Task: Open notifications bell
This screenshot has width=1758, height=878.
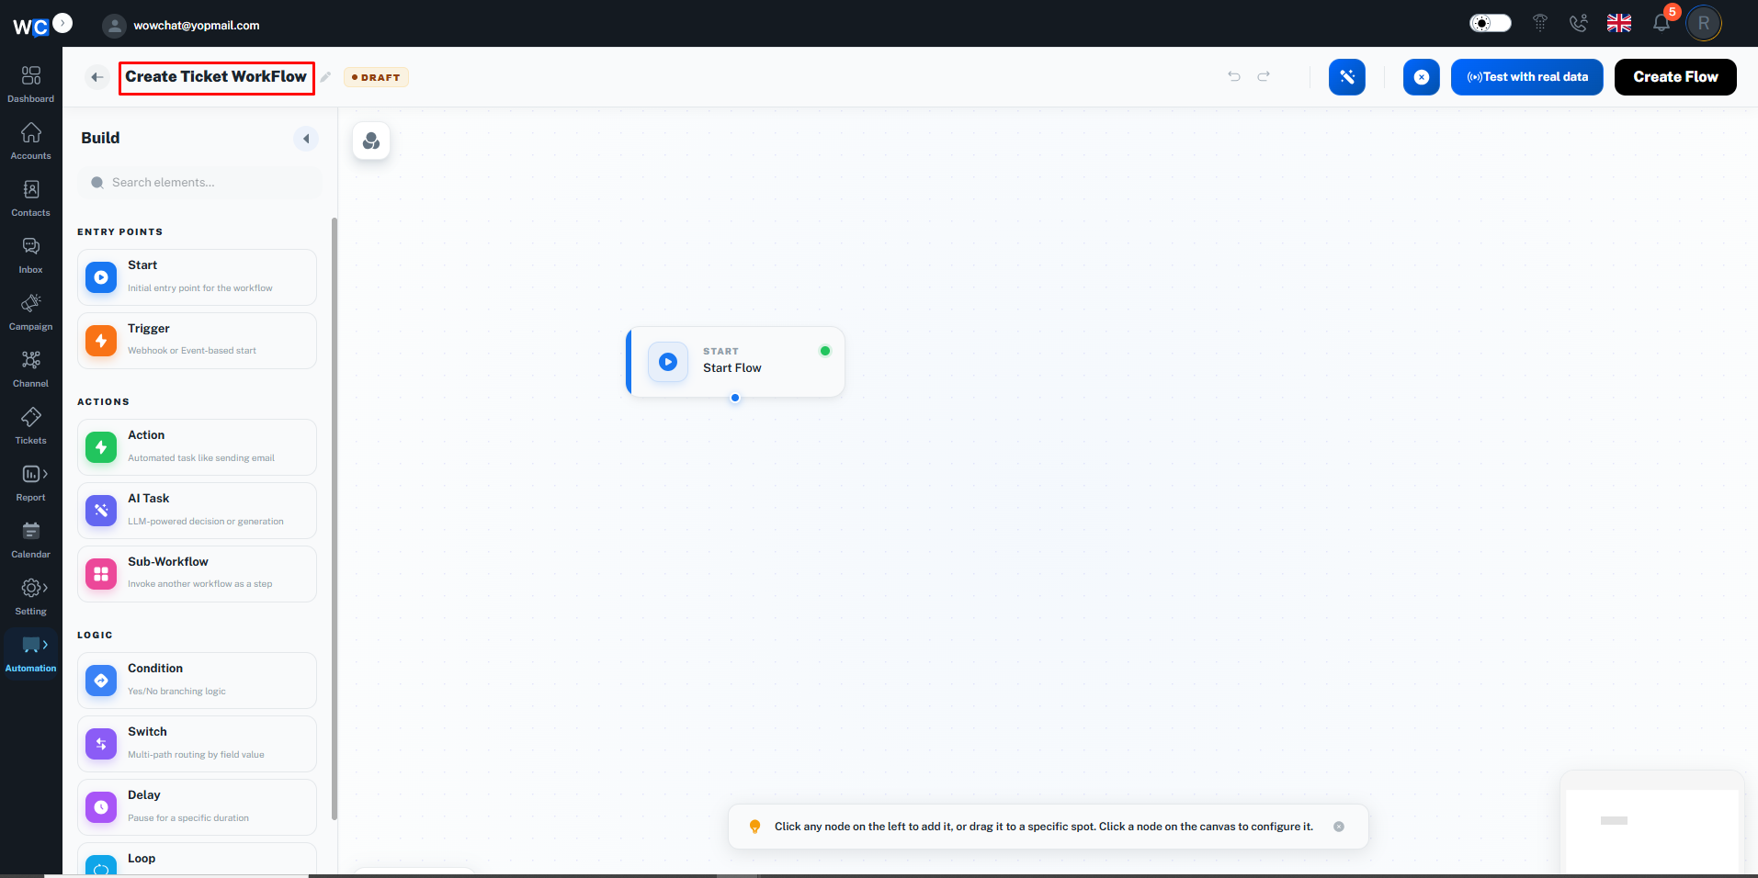Action: pos(1662,23)
